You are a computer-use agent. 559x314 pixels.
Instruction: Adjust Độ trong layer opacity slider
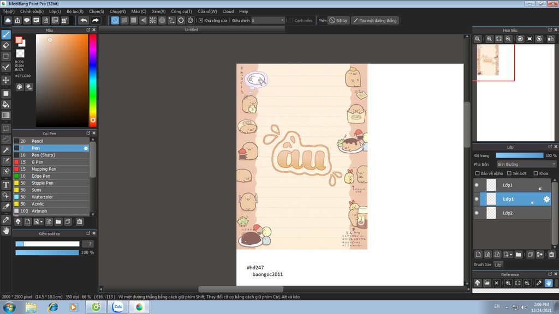point(520,155)
